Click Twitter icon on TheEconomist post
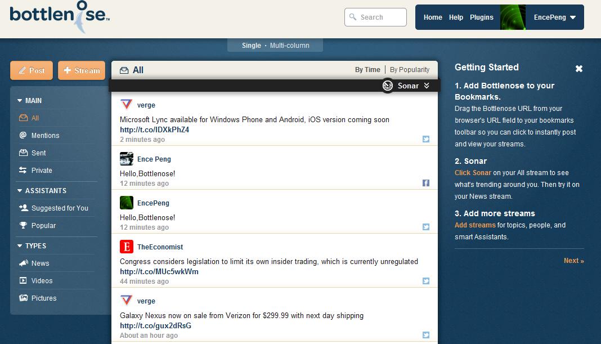This screenshot has width=601, height=344. (x=426, y=281)
